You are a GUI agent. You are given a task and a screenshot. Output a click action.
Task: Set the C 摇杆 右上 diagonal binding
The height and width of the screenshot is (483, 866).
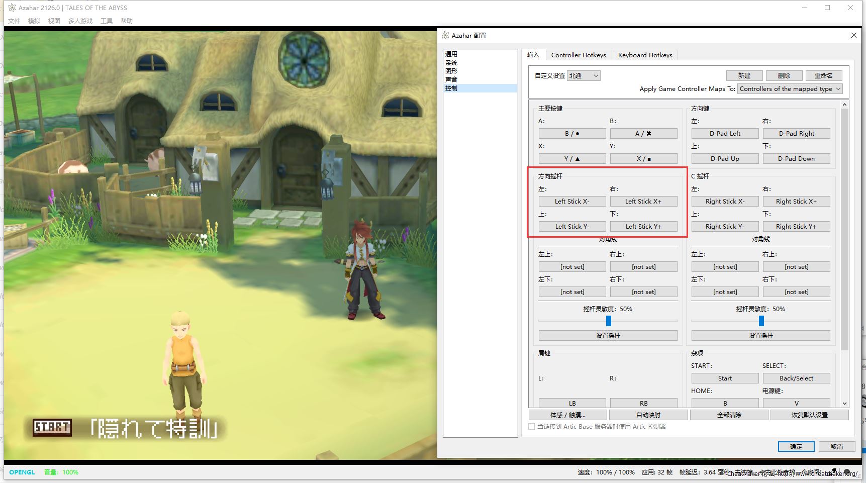pos(797,267)
